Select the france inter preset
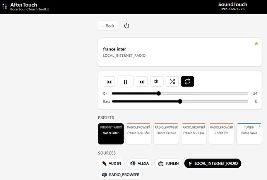This screenshot has height=180, width=267. coord(111,134)
